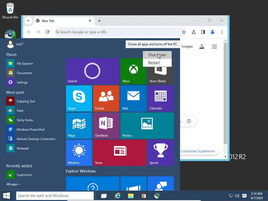Open the network icon in system tray
Viewport: 268px width, 201px height.
click(x=231, y=196)
